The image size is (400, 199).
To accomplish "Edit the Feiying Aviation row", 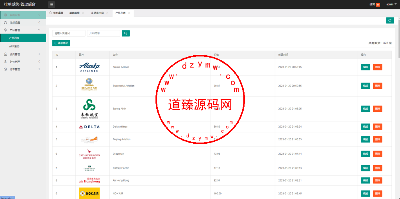I will [x=366, y=139].
